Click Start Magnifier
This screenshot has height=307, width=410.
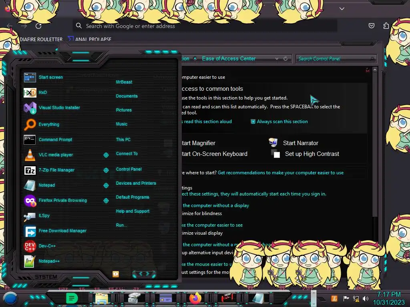pos(199,143)
